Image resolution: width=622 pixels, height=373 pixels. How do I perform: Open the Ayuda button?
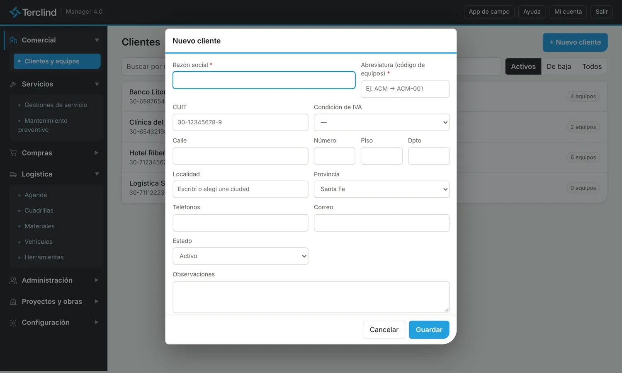pyautogui.click(x=532, y=12)
